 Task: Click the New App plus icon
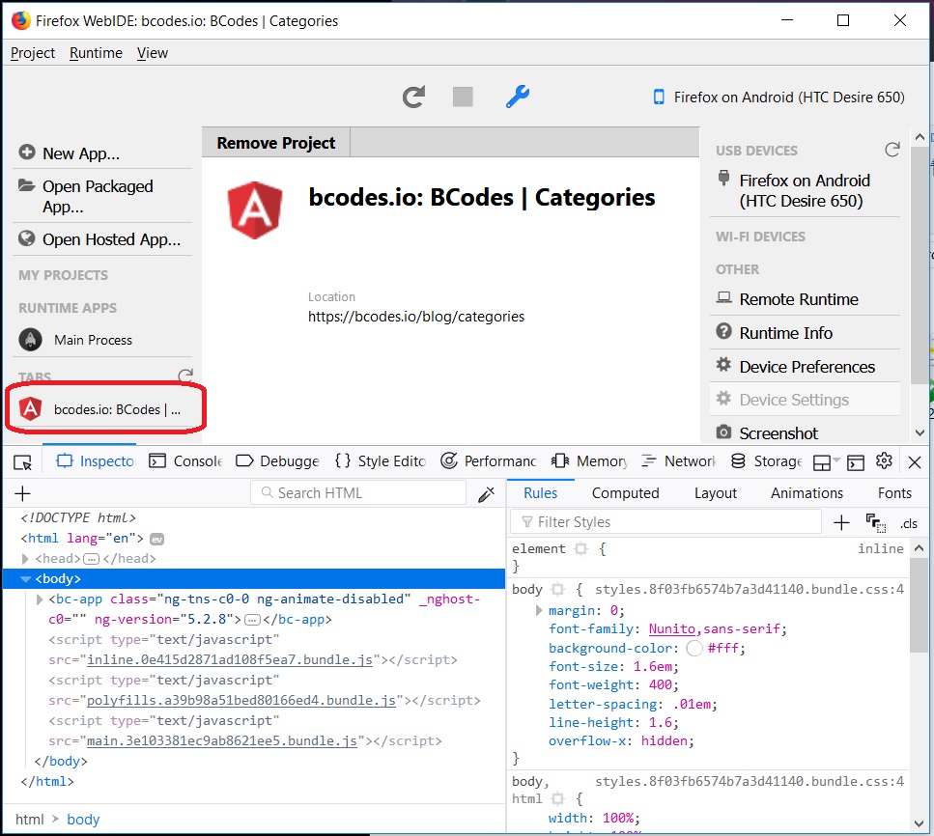click(x=27, y=153)
